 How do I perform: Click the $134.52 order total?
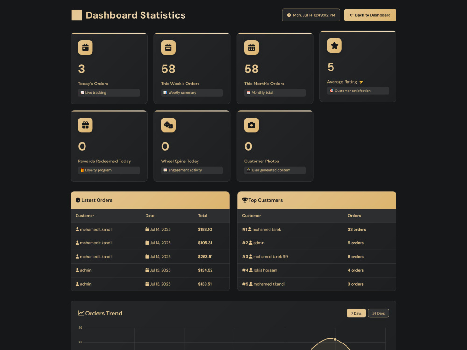pos(205,270)
